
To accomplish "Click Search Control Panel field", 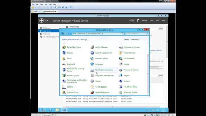I will pos(137,34).
